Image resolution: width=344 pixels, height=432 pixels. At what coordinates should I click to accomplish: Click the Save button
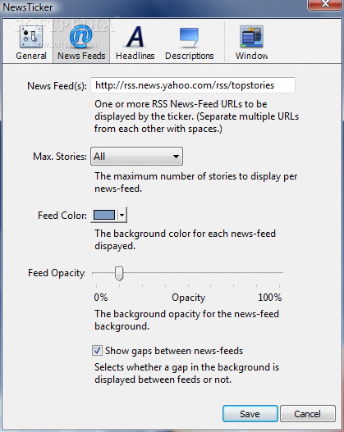(x=250, y=413)
